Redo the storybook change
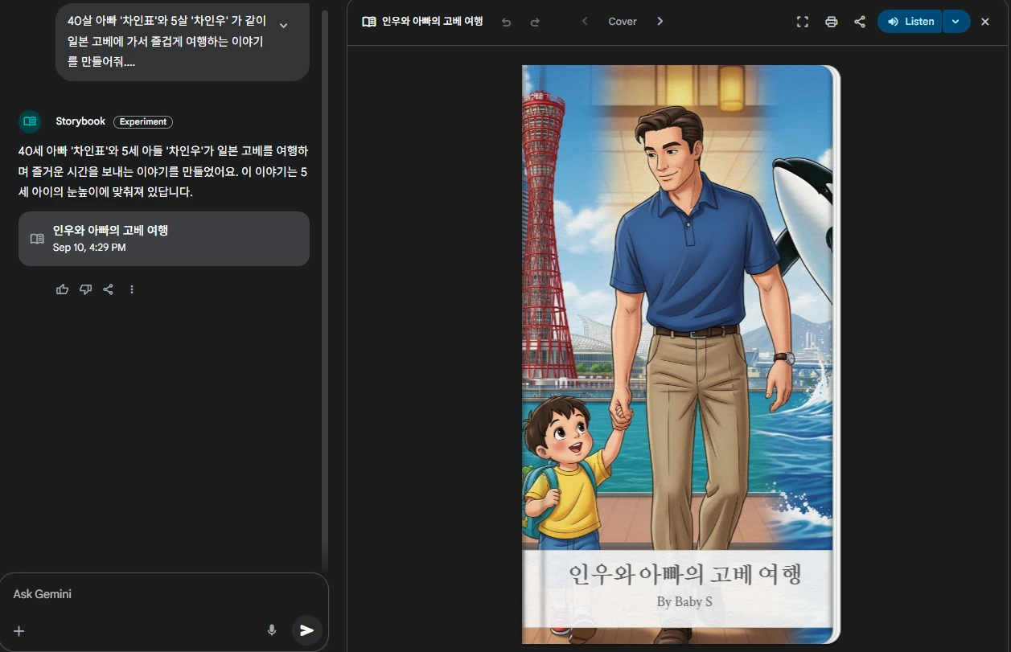Screen dimensions: 1011x652 [x=535, y=22]
